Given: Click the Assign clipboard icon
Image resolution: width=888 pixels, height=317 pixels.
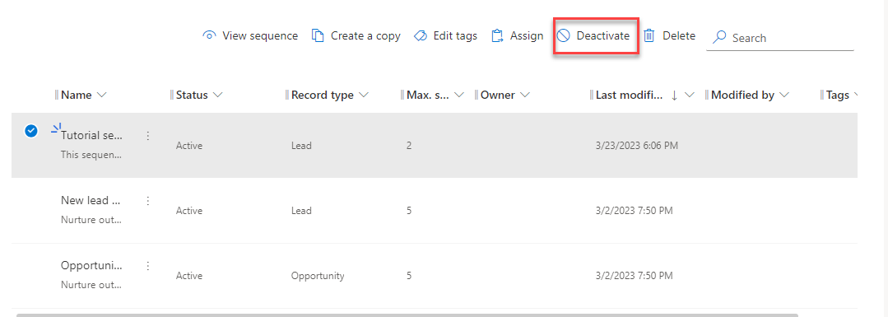Looking at the screenshot, I should (497, 35).
